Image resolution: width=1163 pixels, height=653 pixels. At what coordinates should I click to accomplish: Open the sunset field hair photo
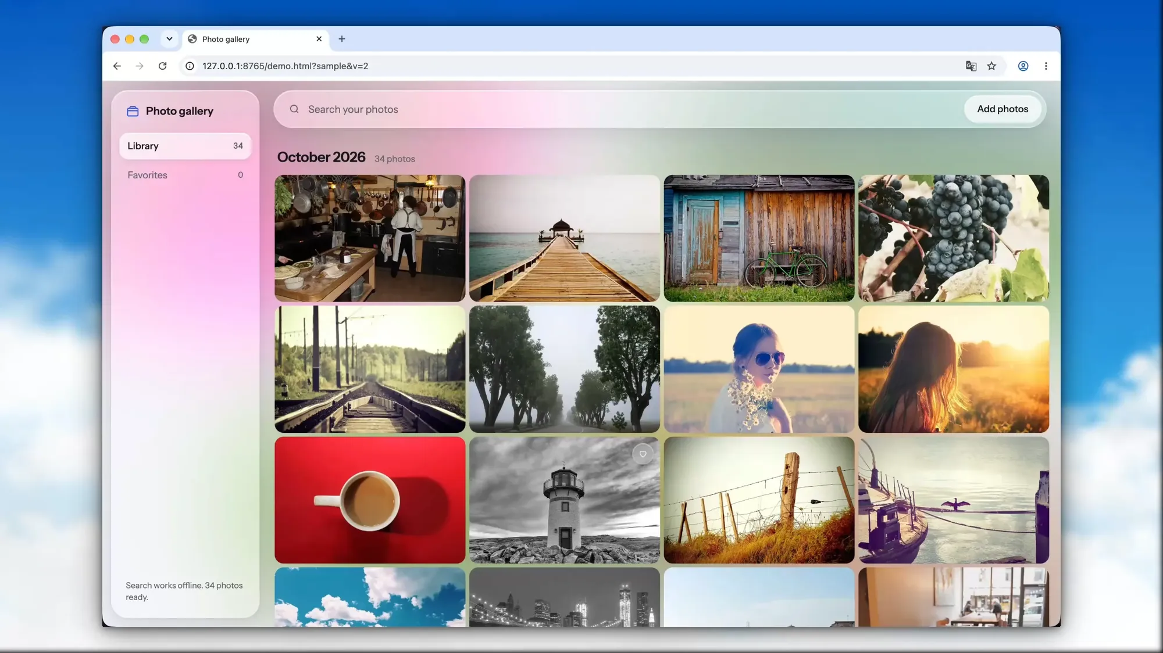(x=954, y=369)
